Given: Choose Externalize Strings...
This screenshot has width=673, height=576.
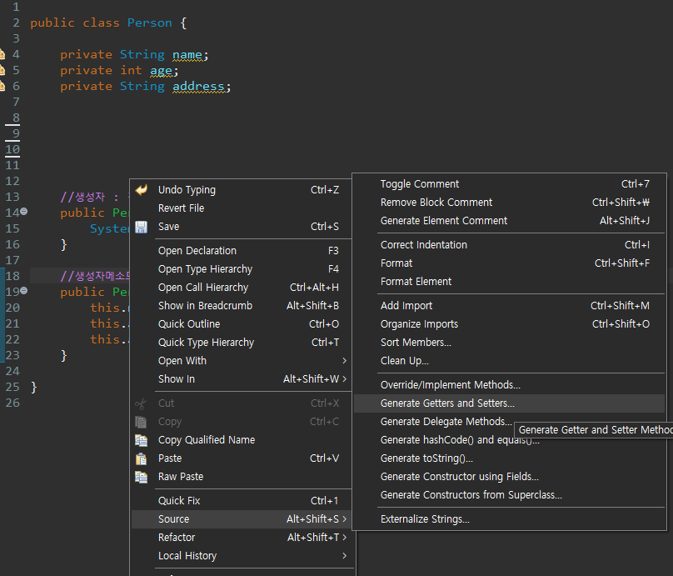Looking at the screenshot, I should [x=510, y=519].
